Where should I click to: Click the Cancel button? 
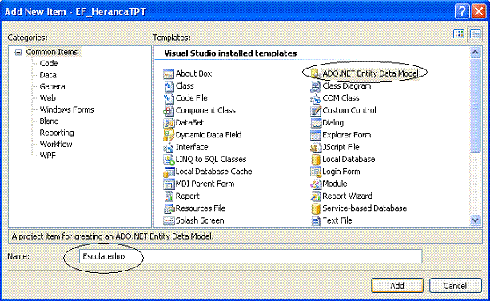click(455, 286)
